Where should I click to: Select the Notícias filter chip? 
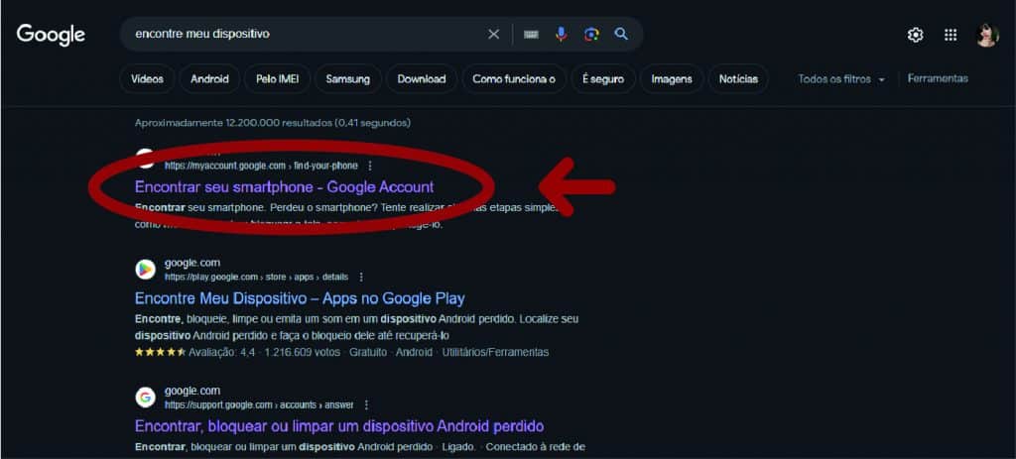[738, 79]
